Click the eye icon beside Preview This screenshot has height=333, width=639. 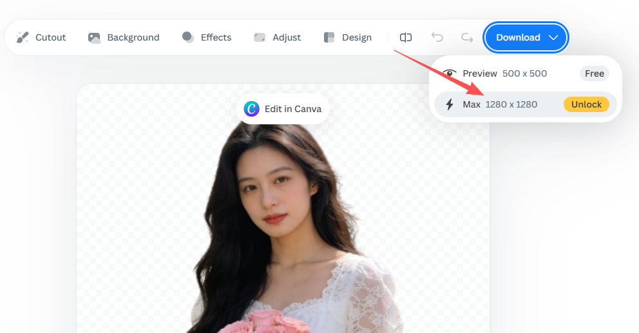coord(450,73)
